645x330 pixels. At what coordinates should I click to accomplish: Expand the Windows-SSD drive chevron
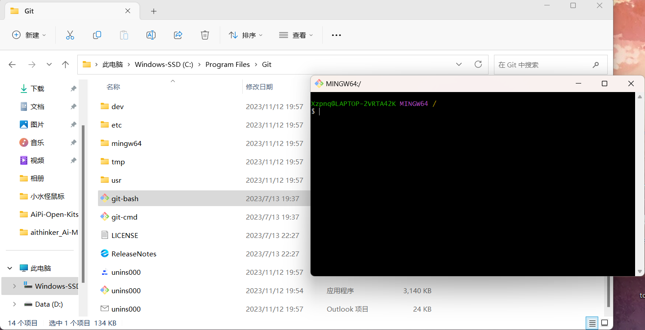coord(14,286)
